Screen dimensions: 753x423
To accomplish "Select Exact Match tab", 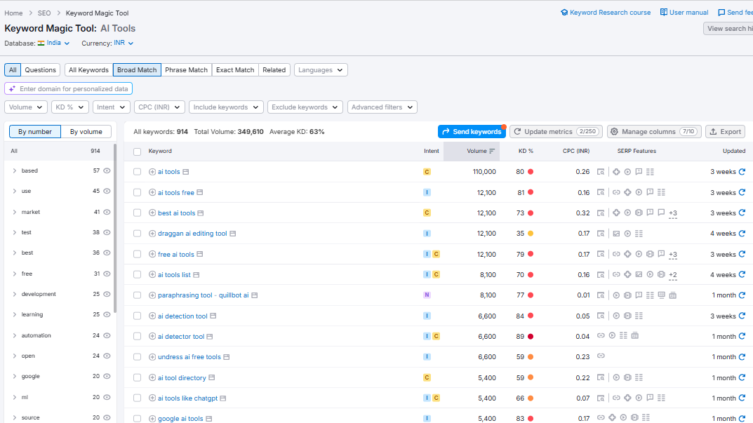I will [235, 69].
